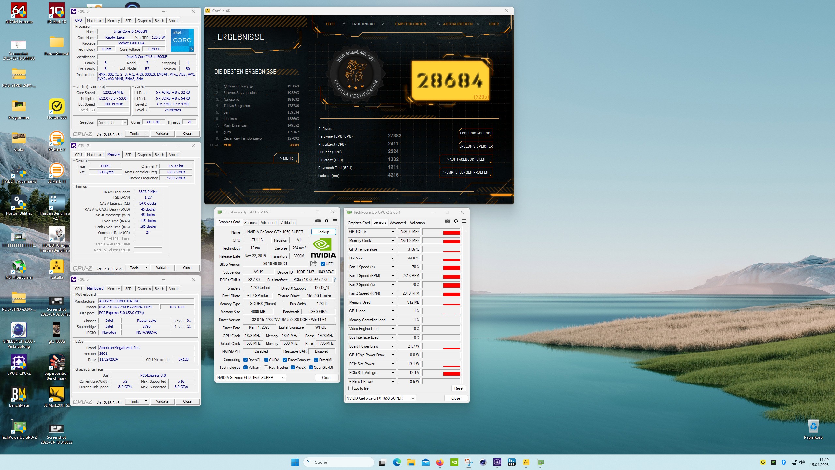Enable Log to file checkbox

tap(351, 388)
